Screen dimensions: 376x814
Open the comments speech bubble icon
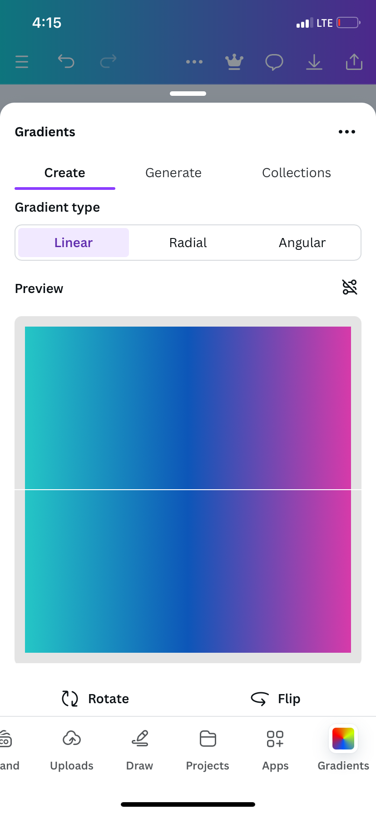(x=274, y=62)
